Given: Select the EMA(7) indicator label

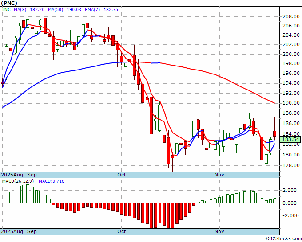Looking at the screenshot, I should [92, 10].
